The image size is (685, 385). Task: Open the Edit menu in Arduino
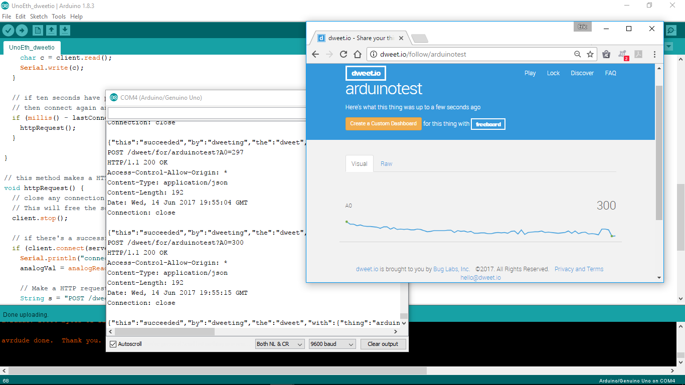pyautogui.click(x=21, y=17)
